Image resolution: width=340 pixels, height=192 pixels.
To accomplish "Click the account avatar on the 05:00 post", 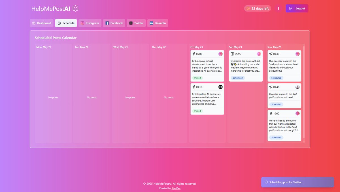I will (x=220, y=54).
